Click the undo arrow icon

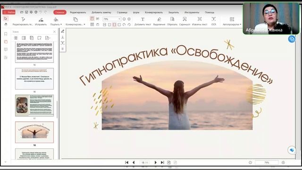[41, 12]
